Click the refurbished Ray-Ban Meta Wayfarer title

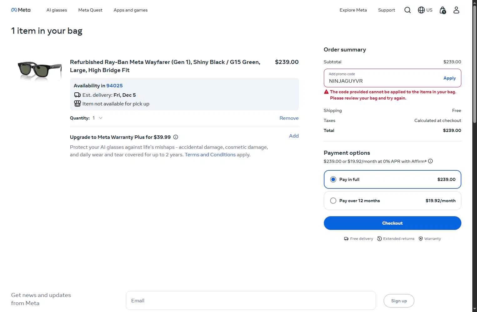[x=165, y=66]
